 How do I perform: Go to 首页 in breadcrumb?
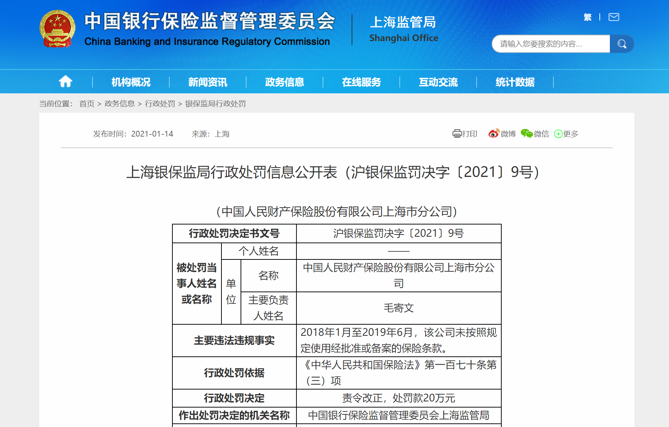[x=87, y=104]
